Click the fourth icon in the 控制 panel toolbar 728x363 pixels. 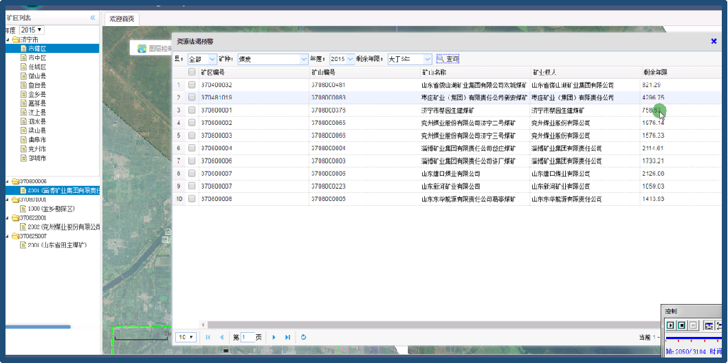click(709, 325)
